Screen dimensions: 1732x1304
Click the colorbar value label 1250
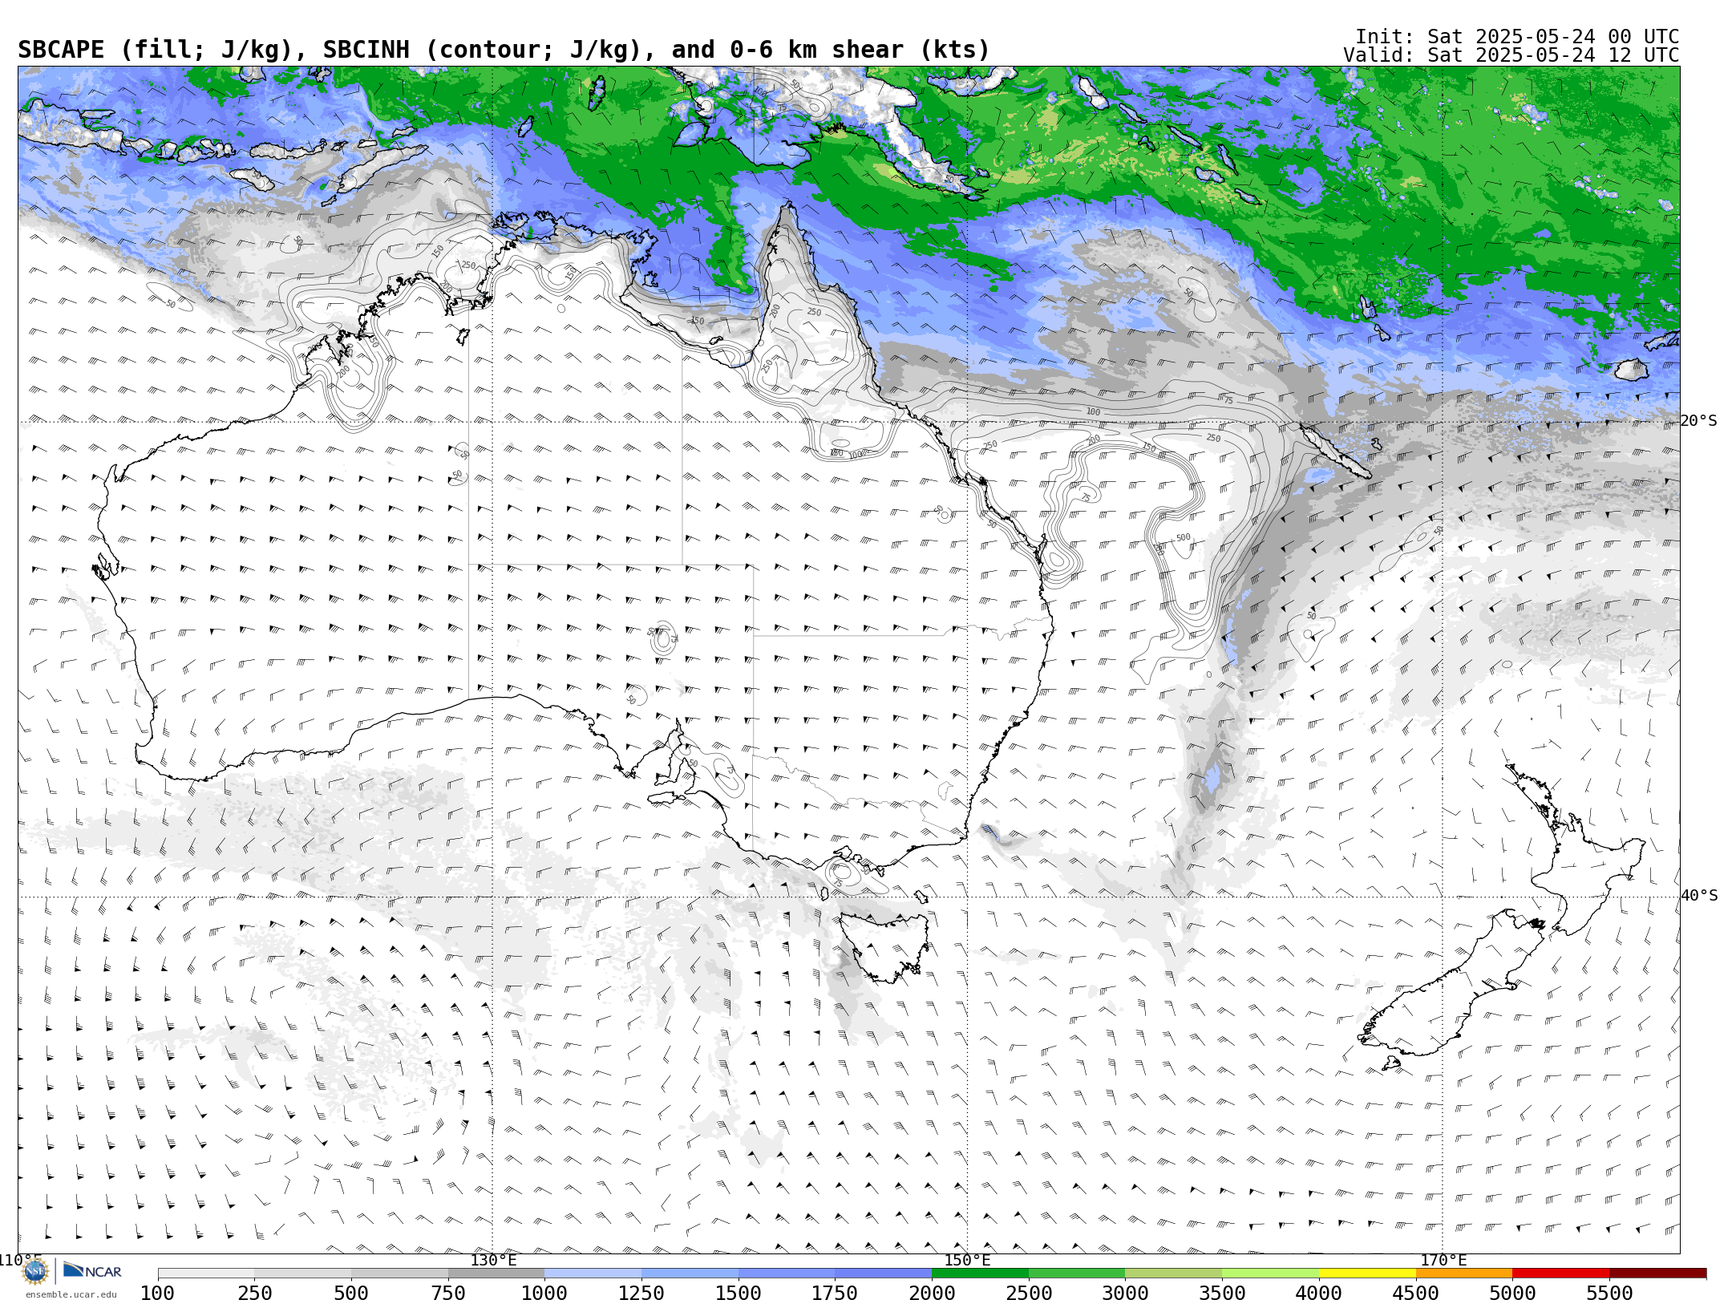coord(641,1293)
